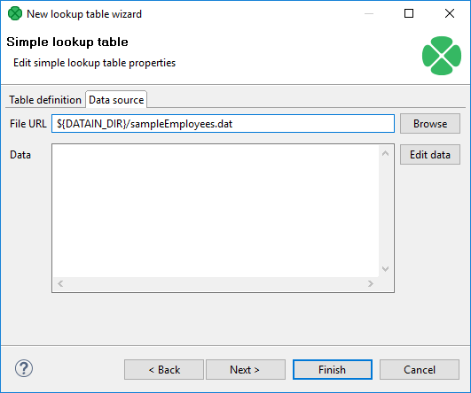Maximize the wizard window
Image resolution: width=471 pixels, height=393 pixels.
coord(409,13)
